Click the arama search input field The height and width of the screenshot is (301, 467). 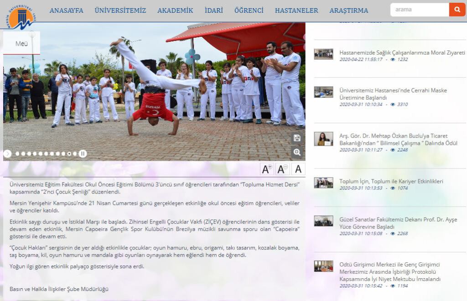click(x=420, y=10)
